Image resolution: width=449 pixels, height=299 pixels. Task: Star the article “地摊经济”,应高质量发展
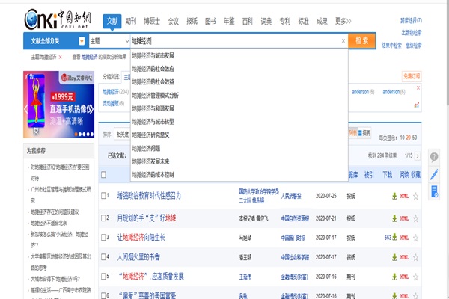[x=415, y=277]
